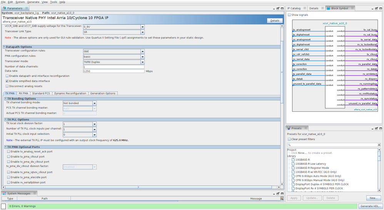384x210 pixels.
Task: Detach the Parameters panel with undock icon
Action: click(x=278, y=8)
